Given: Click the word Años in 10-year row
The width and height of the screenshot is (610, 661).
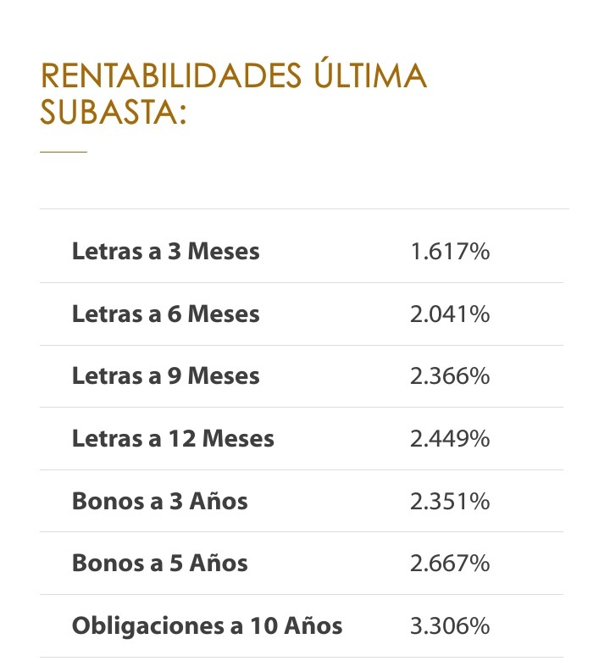Looking at the screenshot, I should coord(313,625).
